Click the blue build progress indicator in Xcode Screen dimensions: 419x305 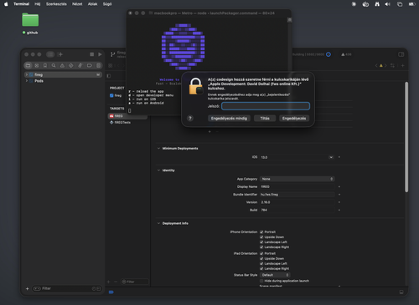pyautogui.click(x=328, y=54)
